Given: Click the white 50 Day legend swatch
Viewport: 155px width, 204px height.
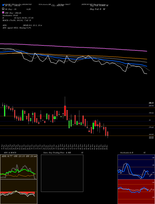Looking at the screenshot, I should coord(3,9).
